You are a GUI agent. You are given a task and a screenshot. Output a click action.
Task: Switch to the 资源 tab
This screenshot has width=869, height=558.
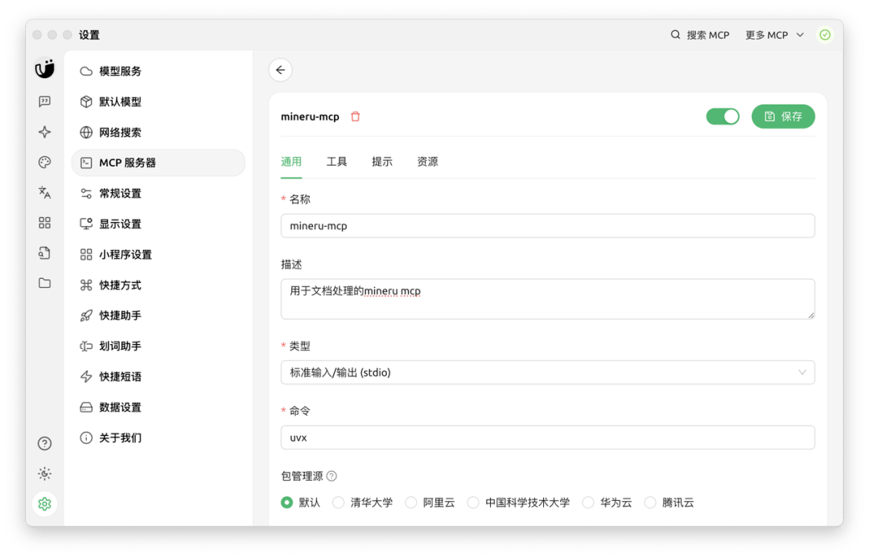coord(427,162)
